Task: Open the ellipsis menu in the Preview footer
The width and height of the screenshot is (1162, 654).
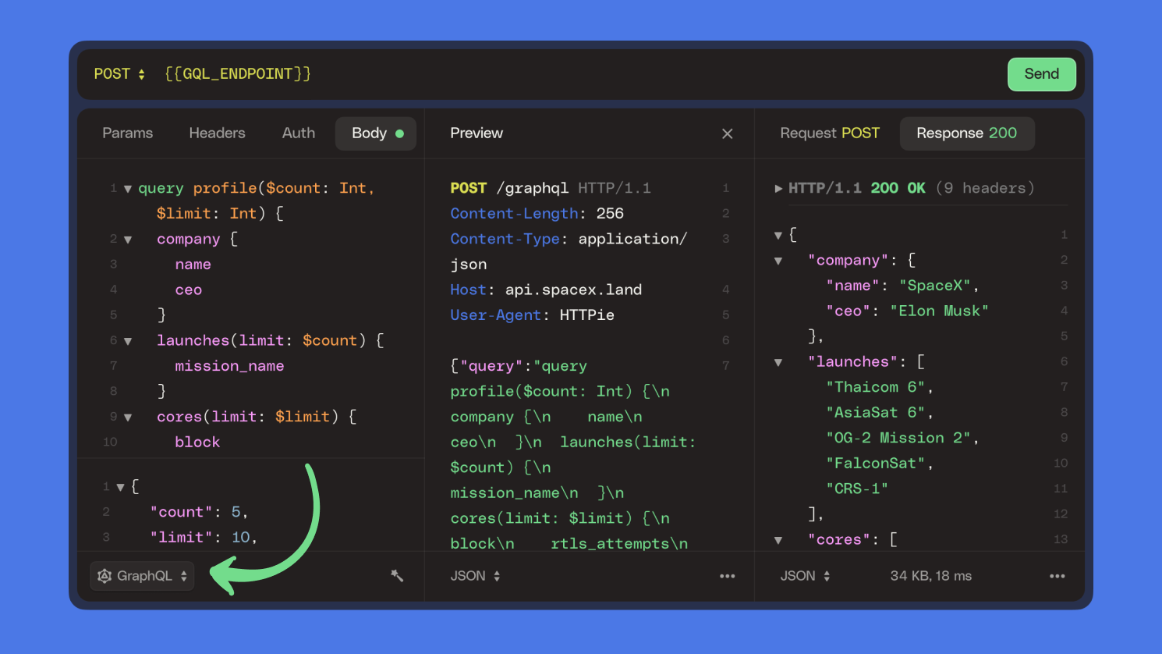Action: (727, 575)
